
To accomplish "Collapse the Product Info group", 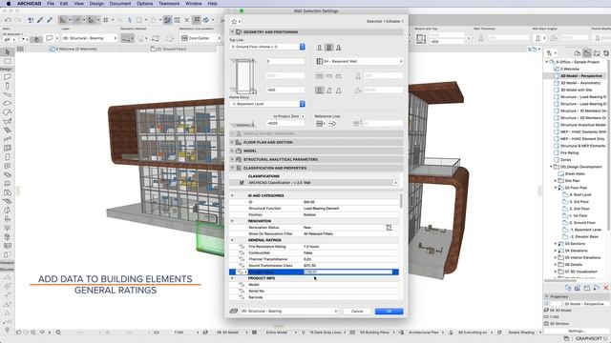I will pos(232,278).
